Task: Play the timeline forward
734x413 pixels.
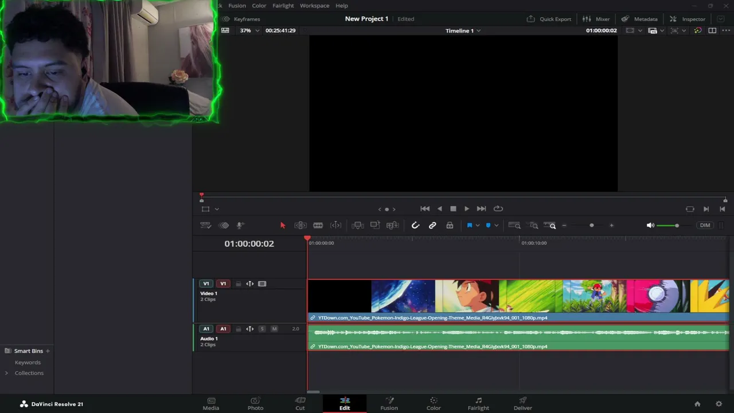Action: pos(467,209)
